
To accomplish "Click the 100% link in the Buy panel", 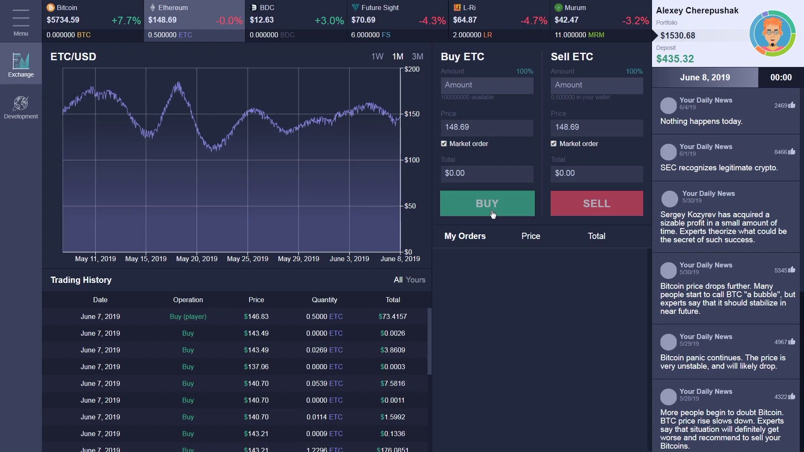I will [524, 71].
